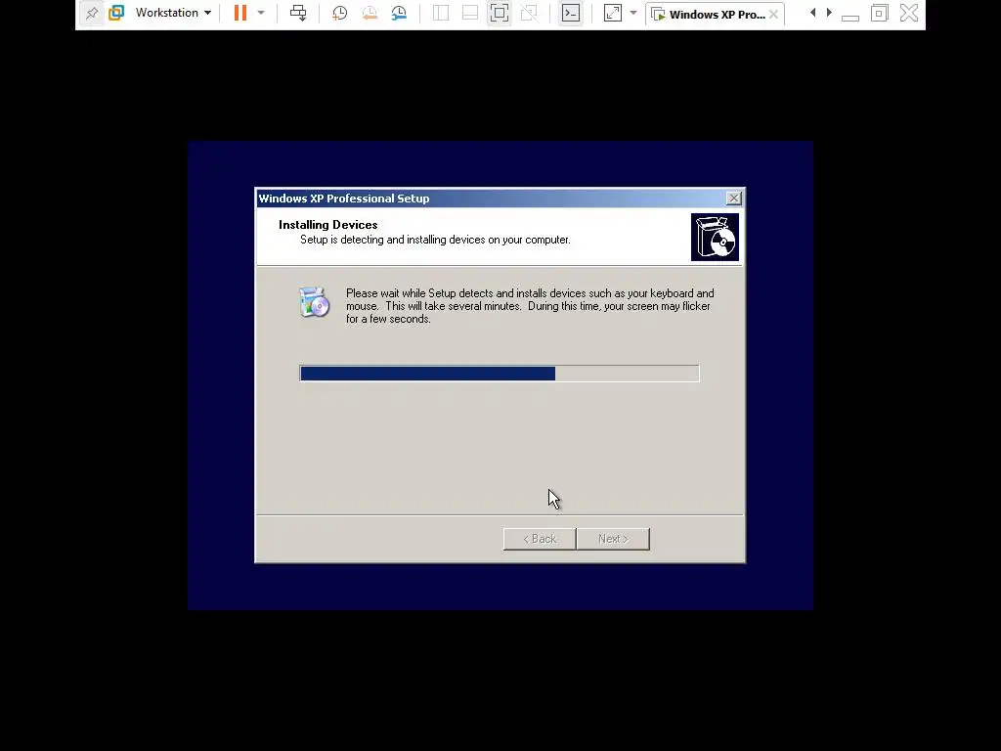Close the VMware Workstation window
The image size is (1001, 751).
(909, 13)
